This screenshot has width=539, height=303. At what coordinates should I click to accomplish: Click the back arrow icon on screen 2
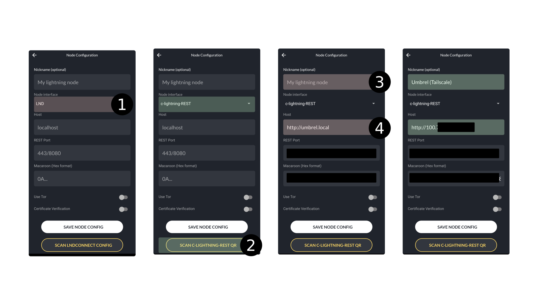(x=159, y=55)
